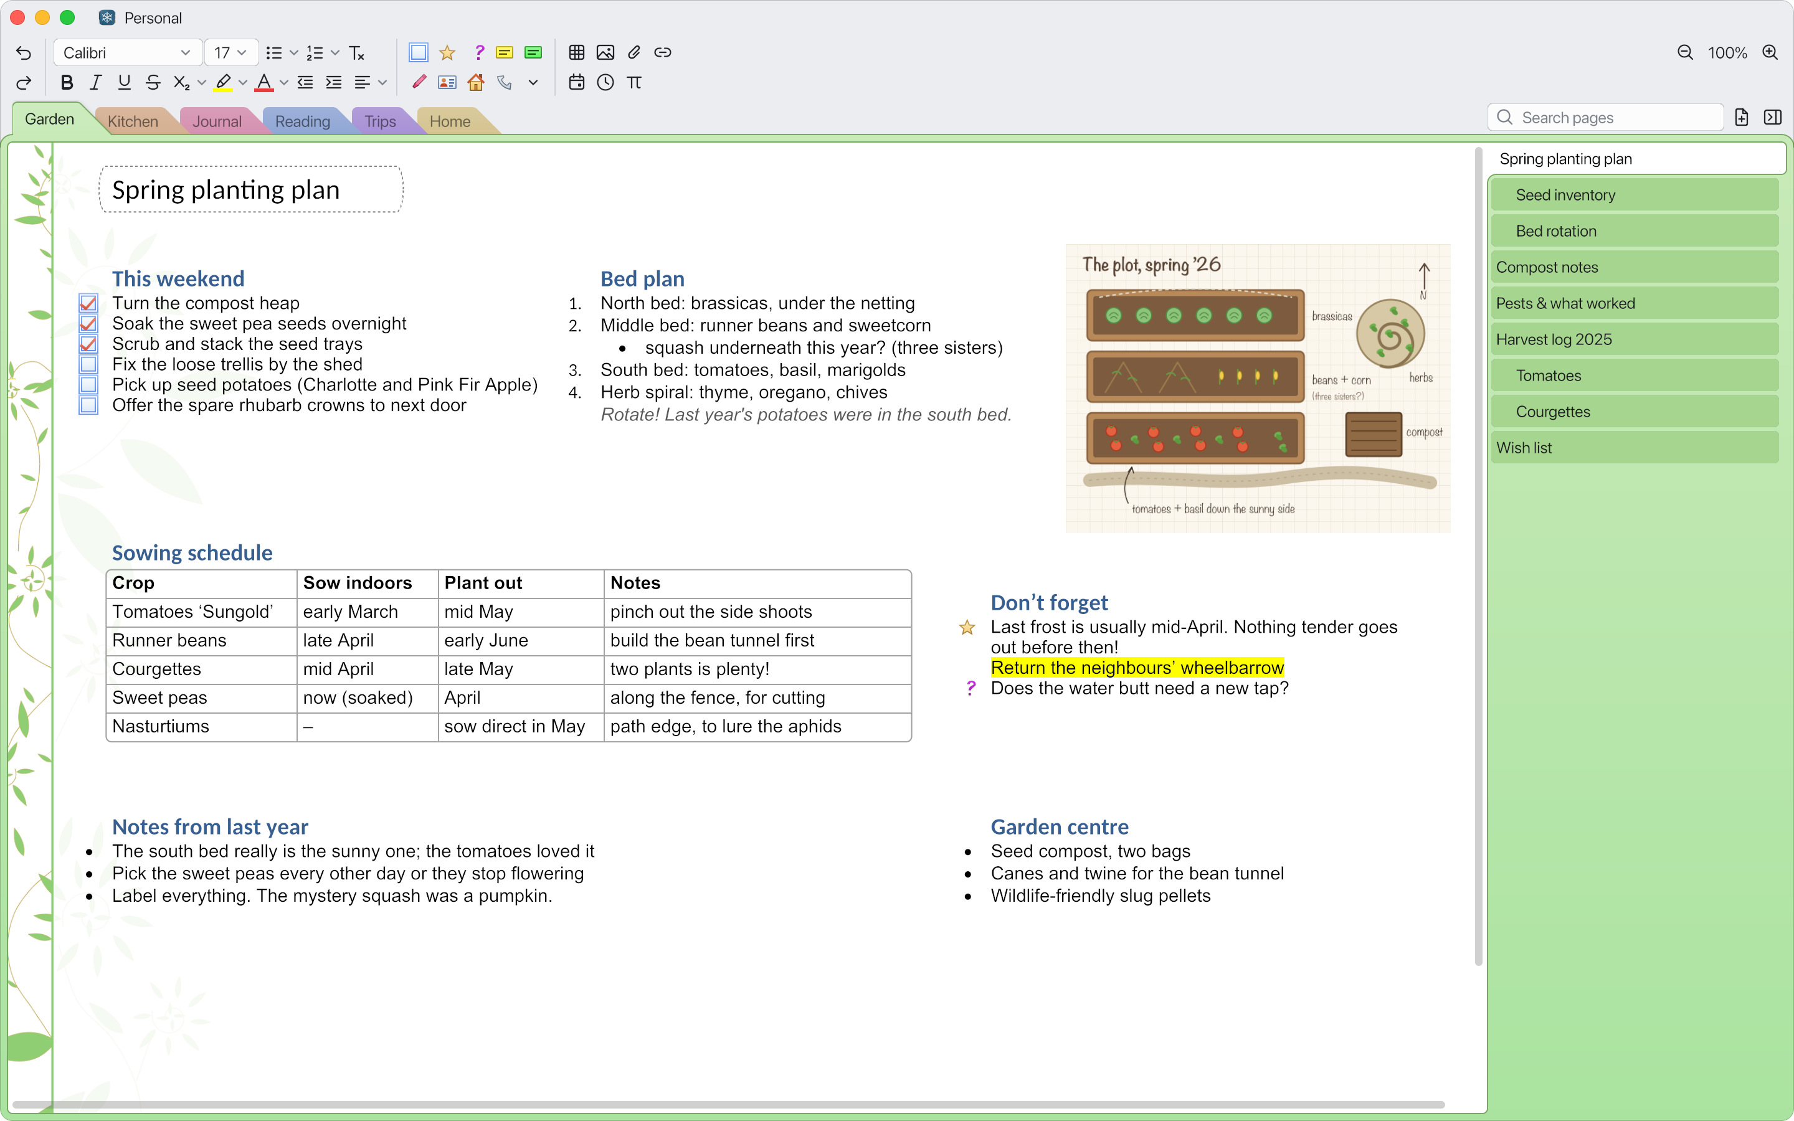Open the Pests & what worked page
Viewport: 1794px width, 1121px height.
[1635, 303]
